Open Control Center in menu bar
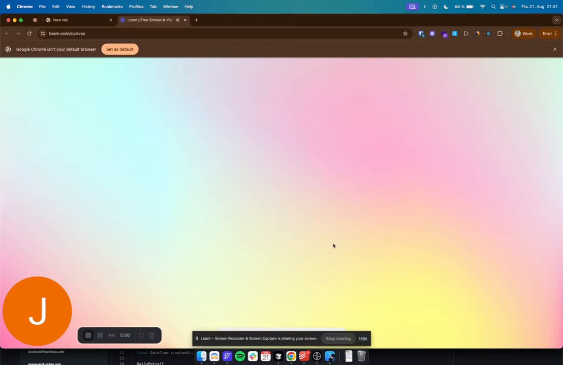Image resolution: width=563 pixels, height=365 pixels. click(x=503, y=7)
